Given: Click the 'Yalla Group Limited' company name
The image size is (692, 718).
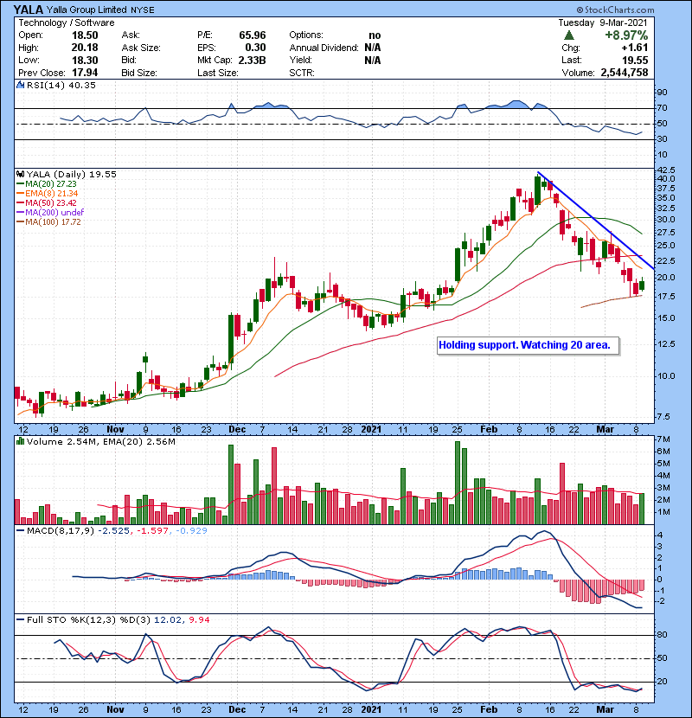Looking at the screenshot, I should tap(87, 10).
